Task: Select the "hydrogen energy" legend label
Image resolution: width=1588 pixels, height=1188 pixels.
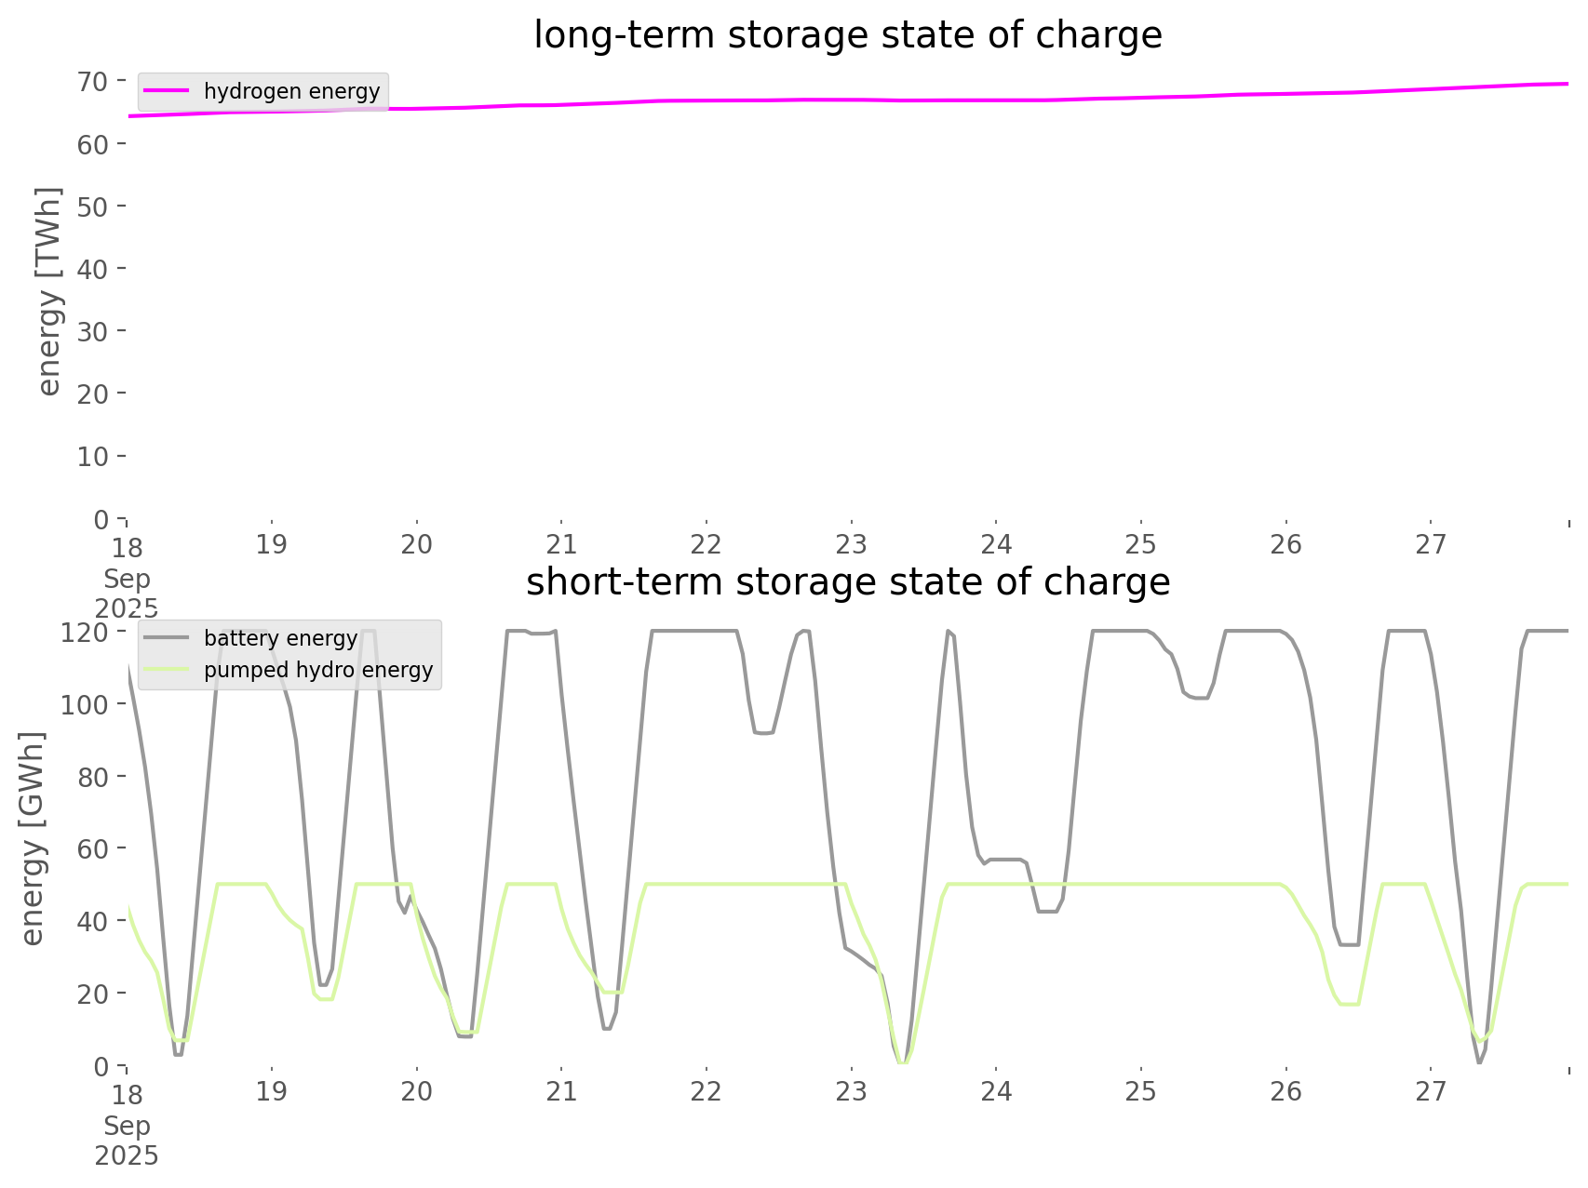Action: (291, 91)
